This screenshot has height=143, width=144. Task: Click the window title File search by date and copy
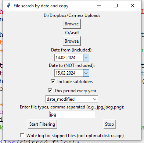coord(41,6)
